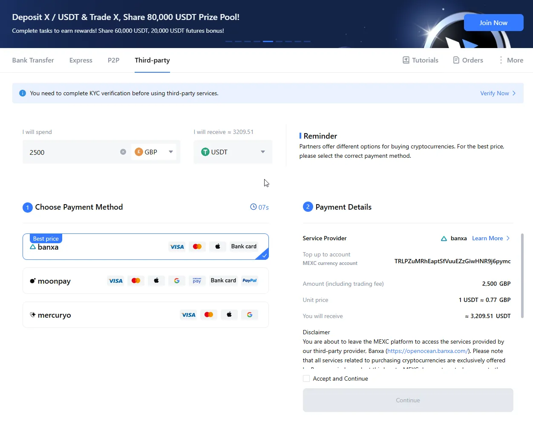Screen dimensions: 533x421
Task: Click the chevron beside Learn More
Action: pos(508,238)
